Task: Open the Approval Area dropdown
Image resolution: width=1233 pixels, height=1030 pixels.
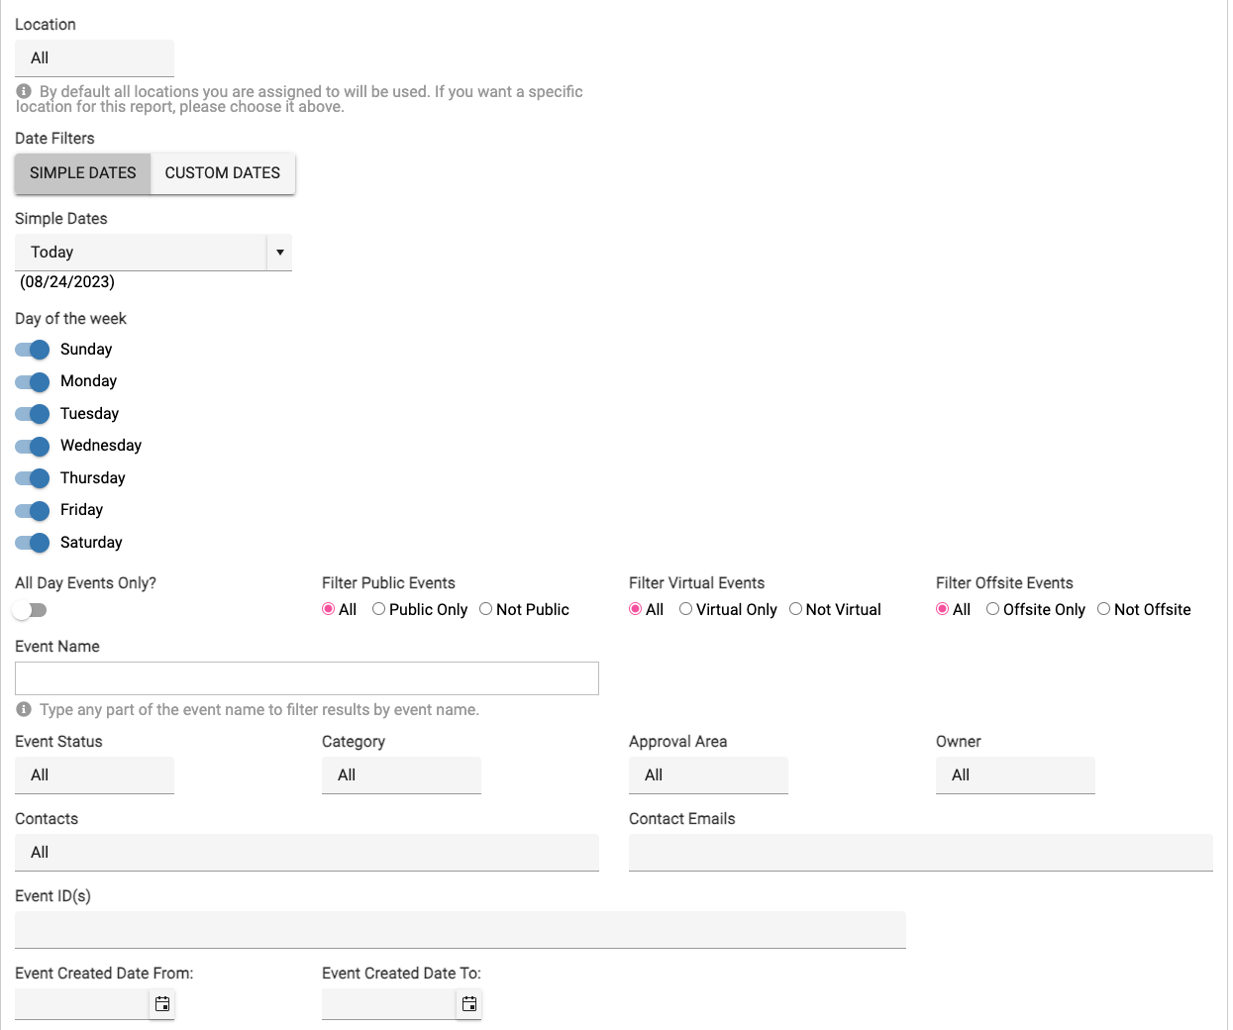Action: click(708, 775)
